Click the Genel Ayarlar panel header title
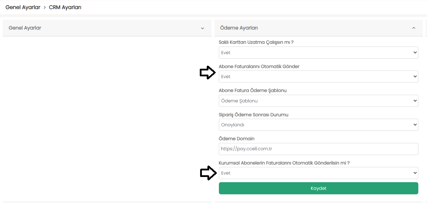427x203 pixels. tap(25, 28)
